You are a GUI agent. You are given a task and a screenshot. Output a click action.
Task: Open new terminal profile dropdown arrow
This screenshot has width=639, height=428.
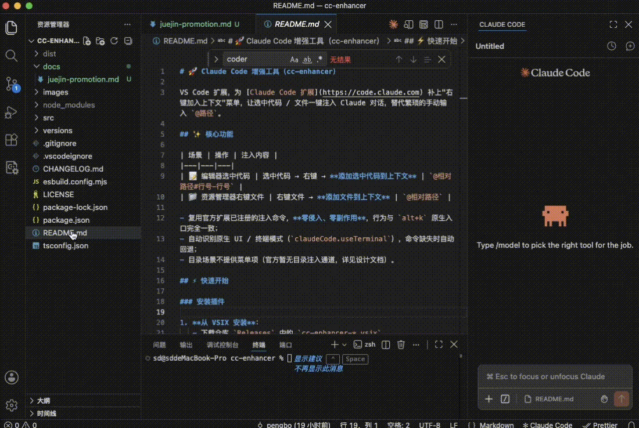coord(344,344)
